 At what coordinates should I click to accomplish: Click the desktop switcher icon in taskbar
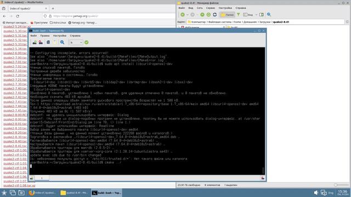click(13, 193)
